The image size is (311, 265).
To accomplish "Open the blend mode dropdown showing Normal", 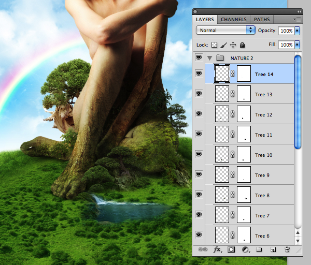I will point(225,31).
